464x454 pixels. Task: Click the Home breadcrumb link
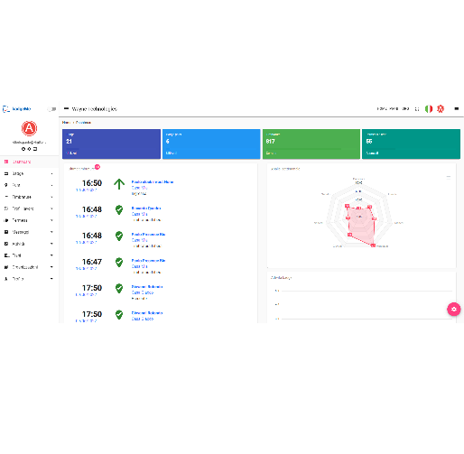[66, 123]
